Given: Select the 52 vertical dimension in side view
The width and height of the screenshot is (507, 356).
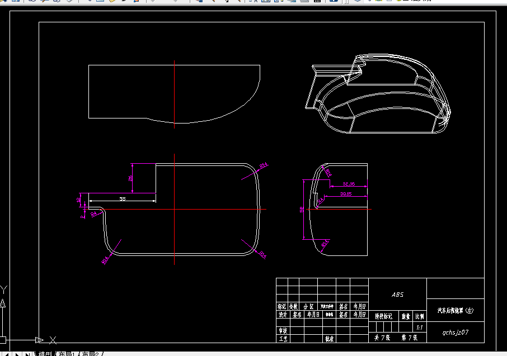Looking at the screenshot, I should (x=302, y=210).
